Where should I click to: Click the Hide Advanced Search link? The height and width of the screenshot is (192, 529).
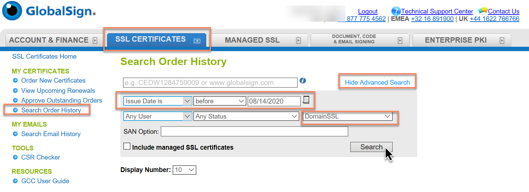377,82
